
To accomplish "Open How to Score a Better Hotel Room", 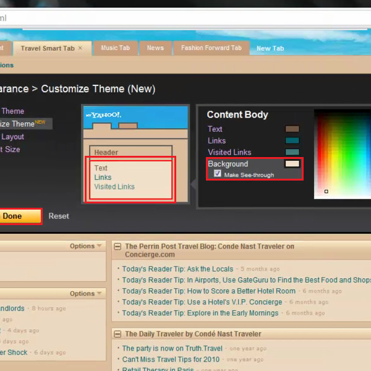I will click(209, 291).
